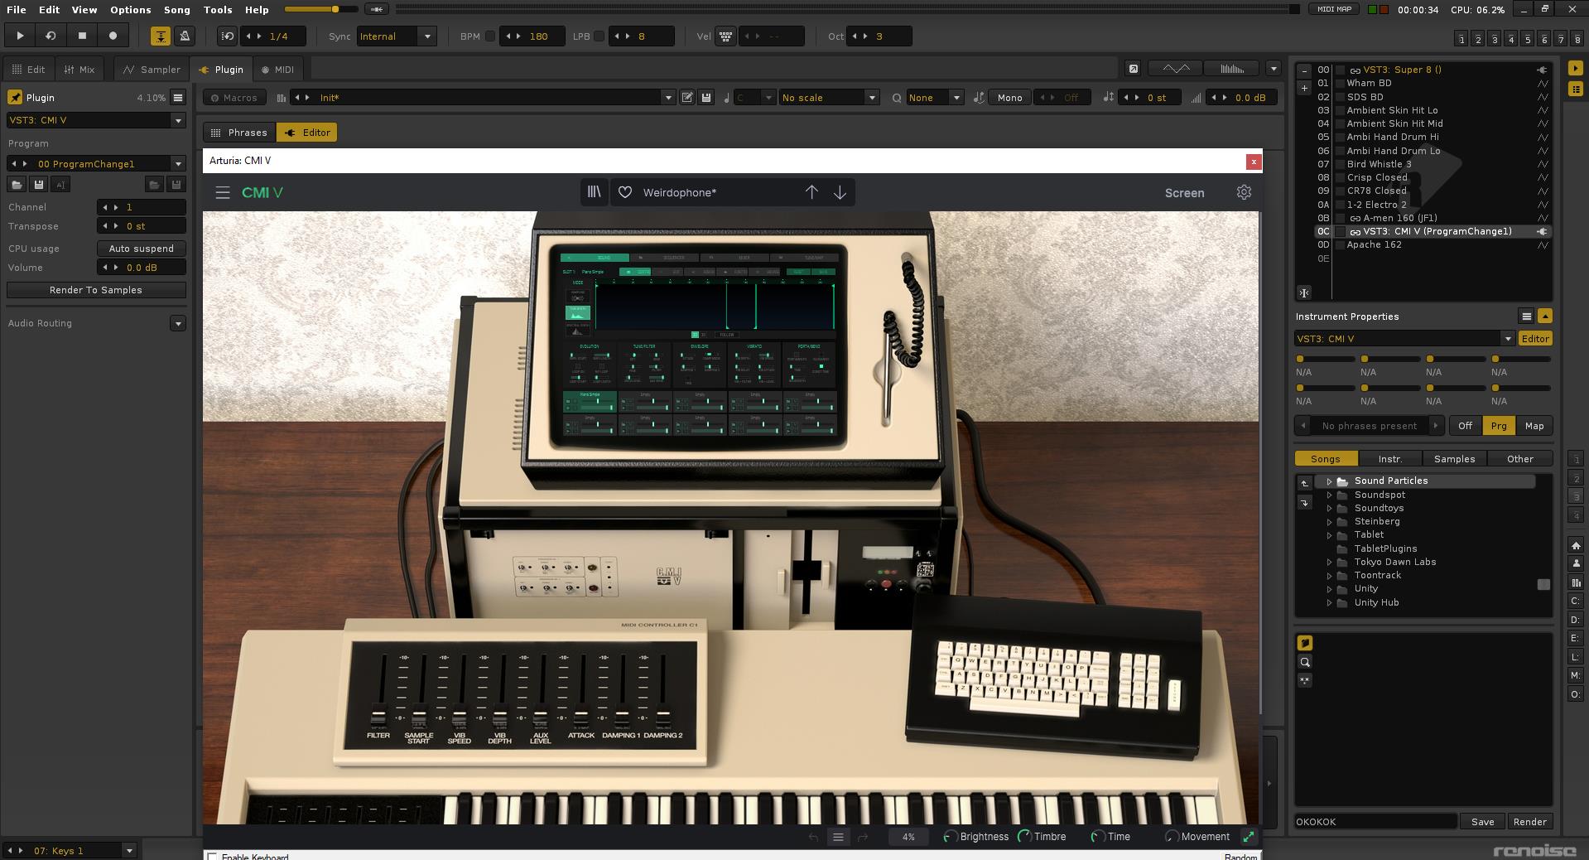Click the Auto suspend button
This screenshot has height=860, width=1589.
[x=141, y=249]
